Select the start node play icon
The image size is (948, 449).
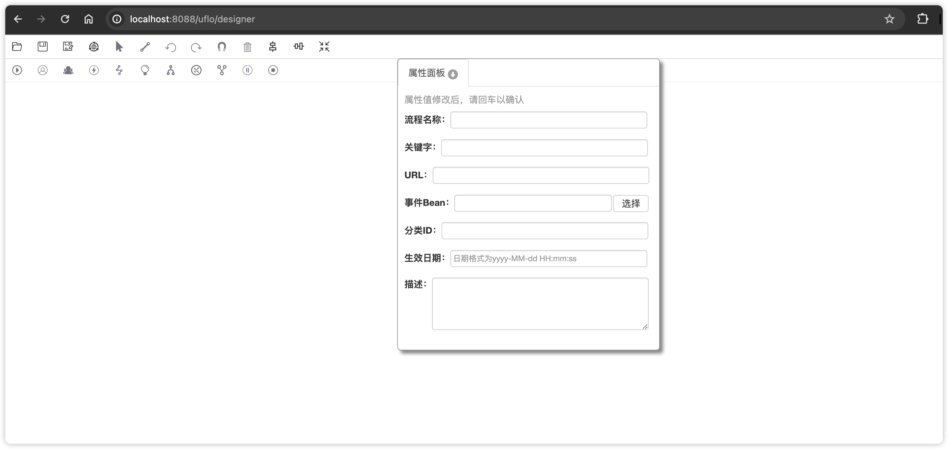17,70
